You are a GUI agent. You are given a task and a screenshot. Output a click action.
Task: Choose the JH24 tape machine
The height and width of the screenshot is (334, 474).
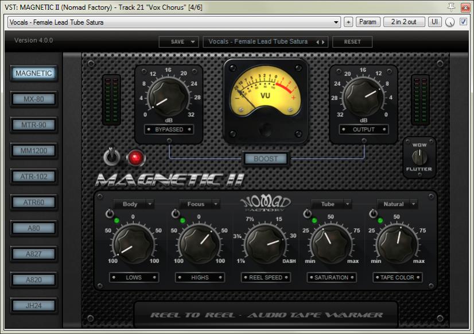[33, 305]
